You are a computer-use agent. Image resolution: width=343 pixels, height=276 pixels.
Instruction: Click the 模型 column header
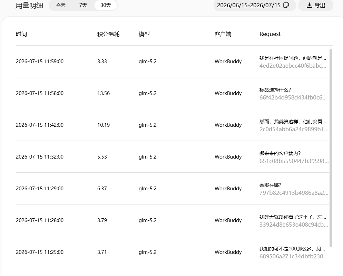pos(144,34)
